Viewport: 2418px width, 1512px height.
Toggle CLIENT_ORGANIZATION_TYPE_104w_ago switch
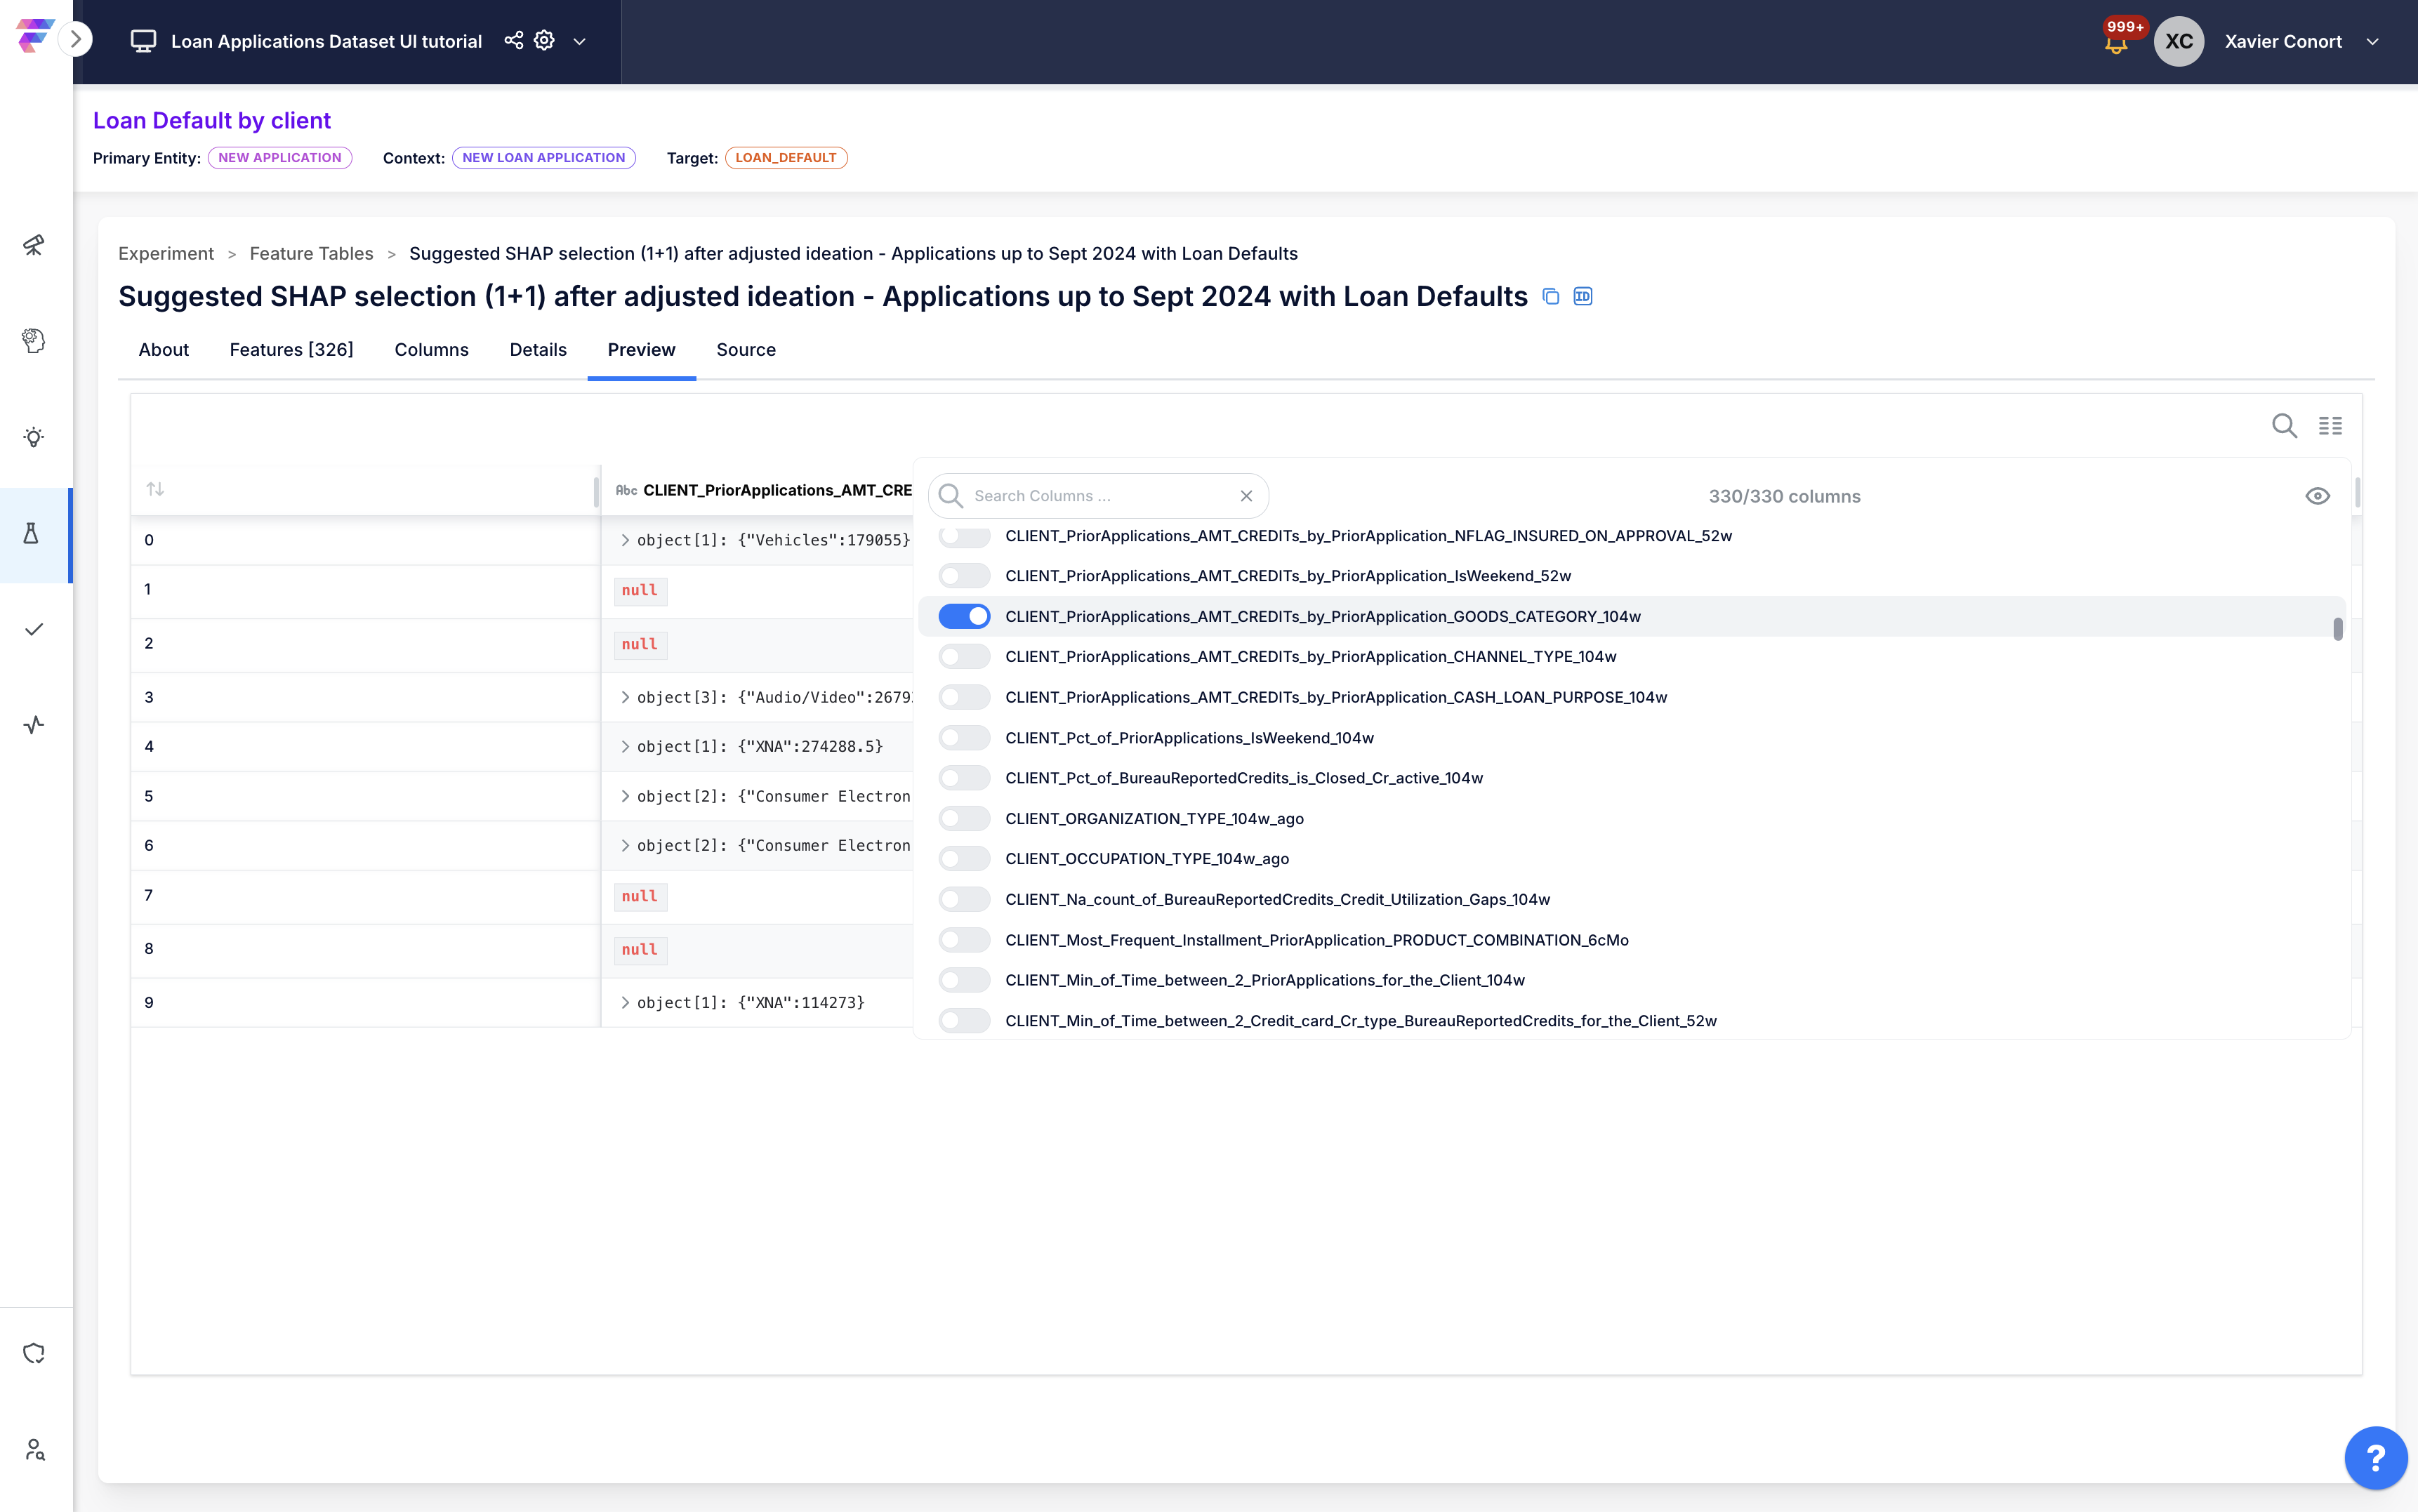pos(964,819)
